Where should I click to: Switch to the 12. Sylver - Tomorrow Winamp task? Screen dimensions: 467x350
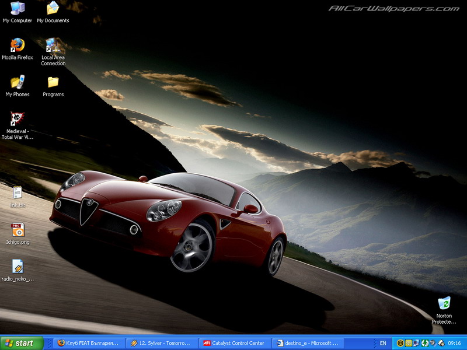click(x=162, y=343)
